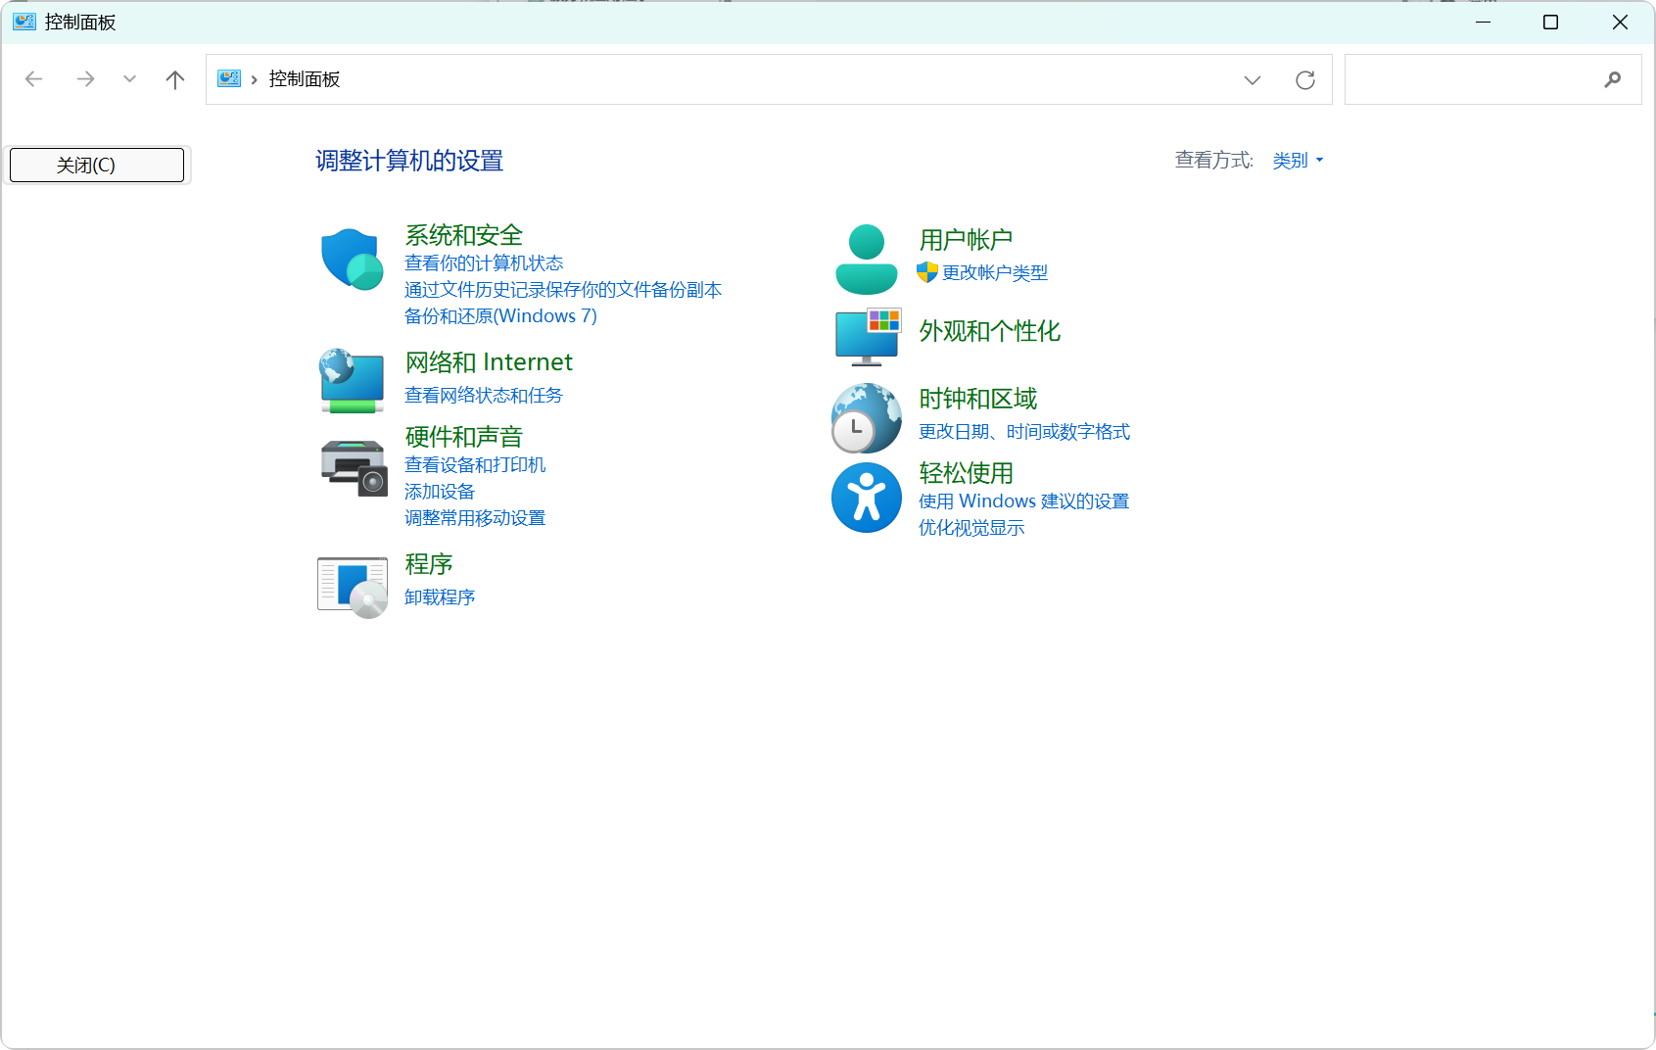Open the Network and Internet globe icon
Image resolution: width=1656 pixels, height=1050 pixels.
pyautogui.click(x=352, y=380)
